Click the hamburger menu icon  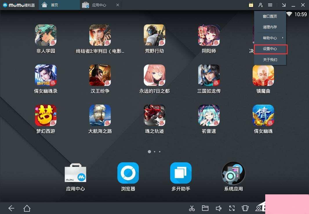[x=270, y=5]
